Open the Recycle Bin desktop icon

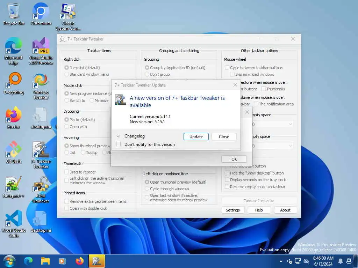14,14
